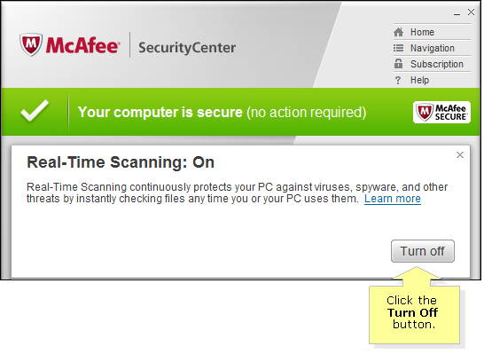This screenshot has width=484, height=354.
Task: Click the Subscription lock icon
Action: click(x=398, y=64)
